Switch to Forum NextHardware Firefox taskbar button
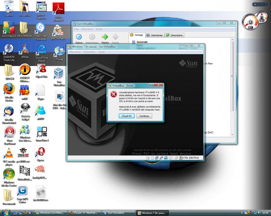This screenshot has height=216, width=271. (85, 213)
